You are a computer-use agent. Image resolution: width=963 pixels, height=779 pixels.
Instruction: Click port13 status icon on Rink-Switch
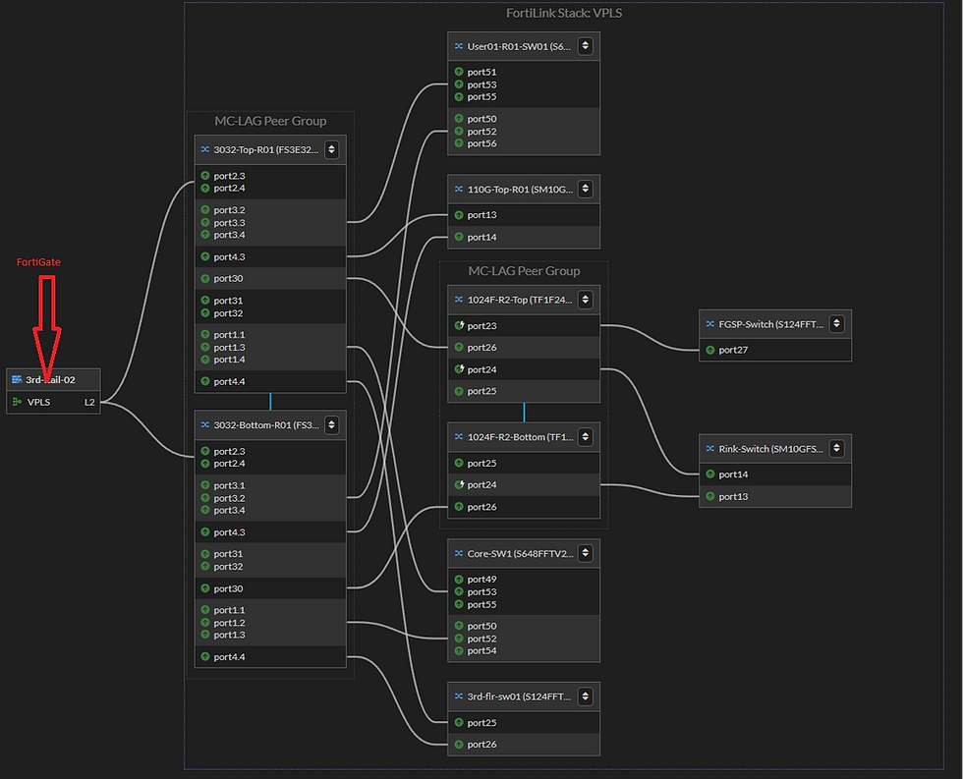coord(709,496)
